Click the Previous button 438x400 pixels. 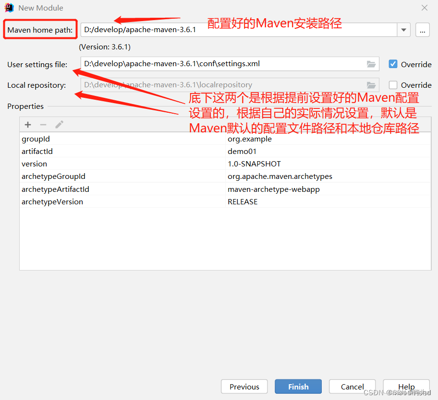[244, 387]
